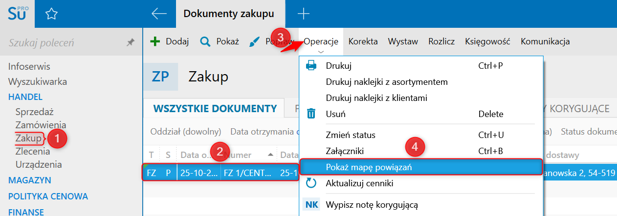
Task: Select Pokaż mapę powiązań
Action: 421,167
